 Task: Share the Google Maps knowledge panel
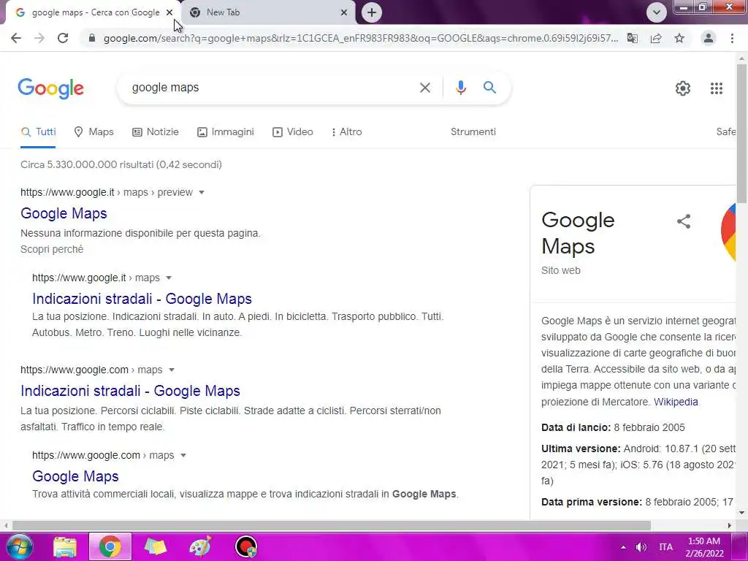click(684, 221)
